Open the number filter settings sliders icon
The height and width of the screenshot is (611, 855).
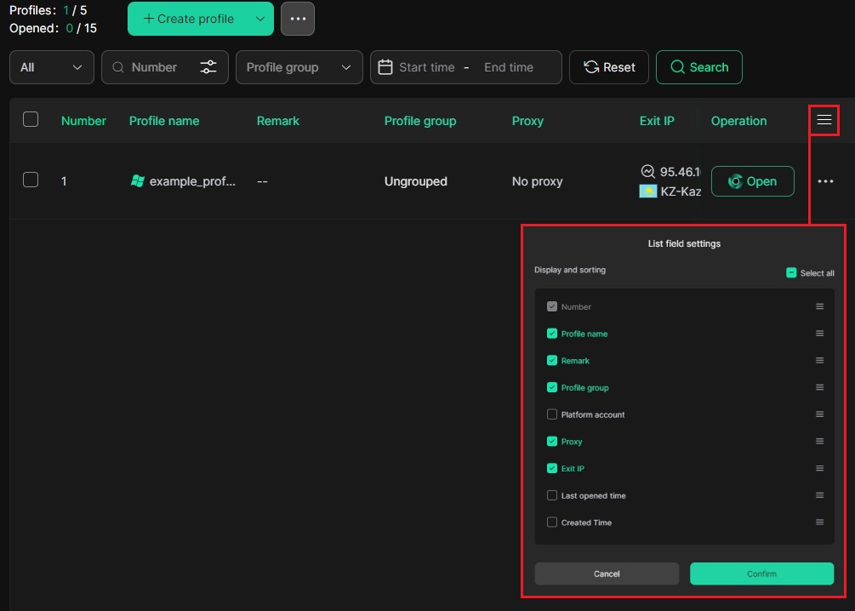[208, 67]
